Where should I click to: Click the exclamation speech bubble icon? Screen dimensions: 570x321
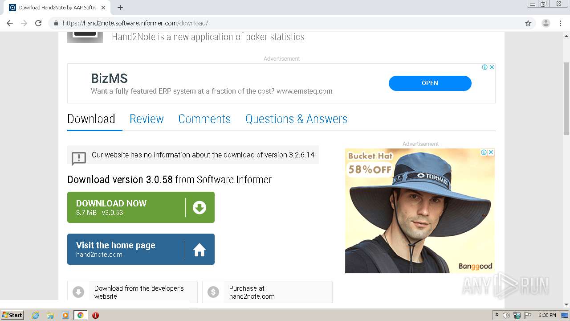pos(79,158)
